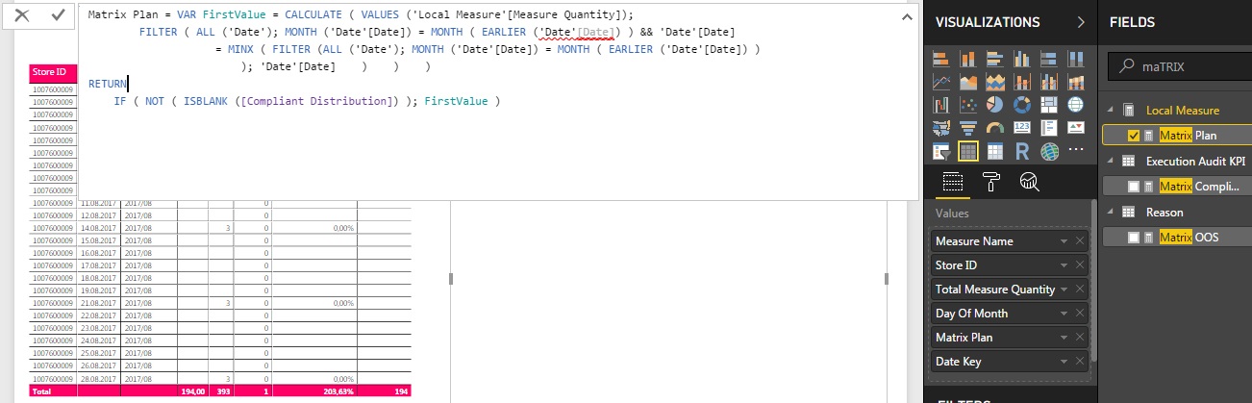
Task: Select the pie chart visual
Action: click(x=994, y=105)
